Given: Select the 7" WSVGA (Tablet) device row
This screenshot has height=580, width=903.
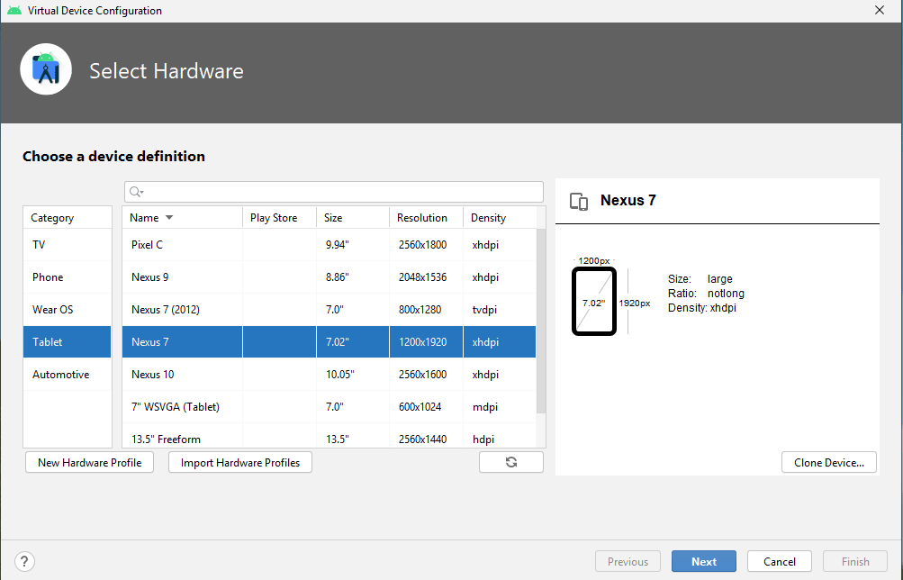Looking at the screenshot, I should coord(329,407).
